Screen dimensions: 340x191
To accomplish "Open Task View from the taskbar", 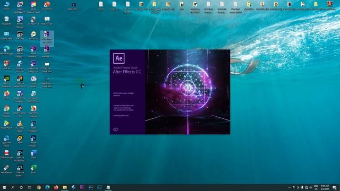I will tap(30, 187).
